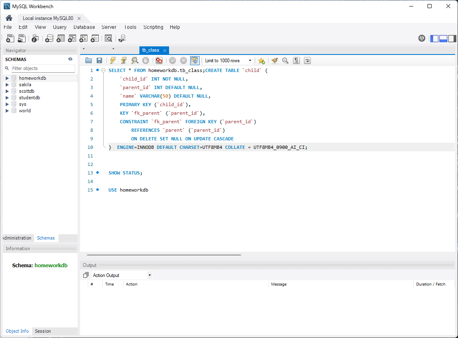Image resolution: width=458 pixels, height=338 pixels.
Task: Close the tb_class query tab
Action: (x=165, y=50)
